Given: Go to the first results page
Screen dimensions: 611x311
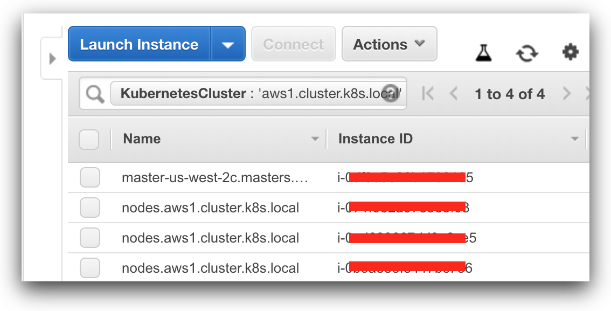Looking at the screenshot, I should point(428,94).
